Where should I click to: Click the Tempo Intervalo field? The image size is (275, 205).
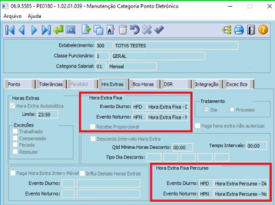[x=257, y=146]
